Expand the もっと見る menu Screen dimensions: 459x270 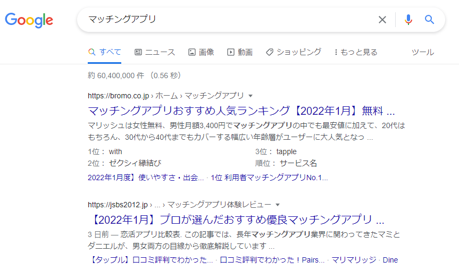click(356, 53)
